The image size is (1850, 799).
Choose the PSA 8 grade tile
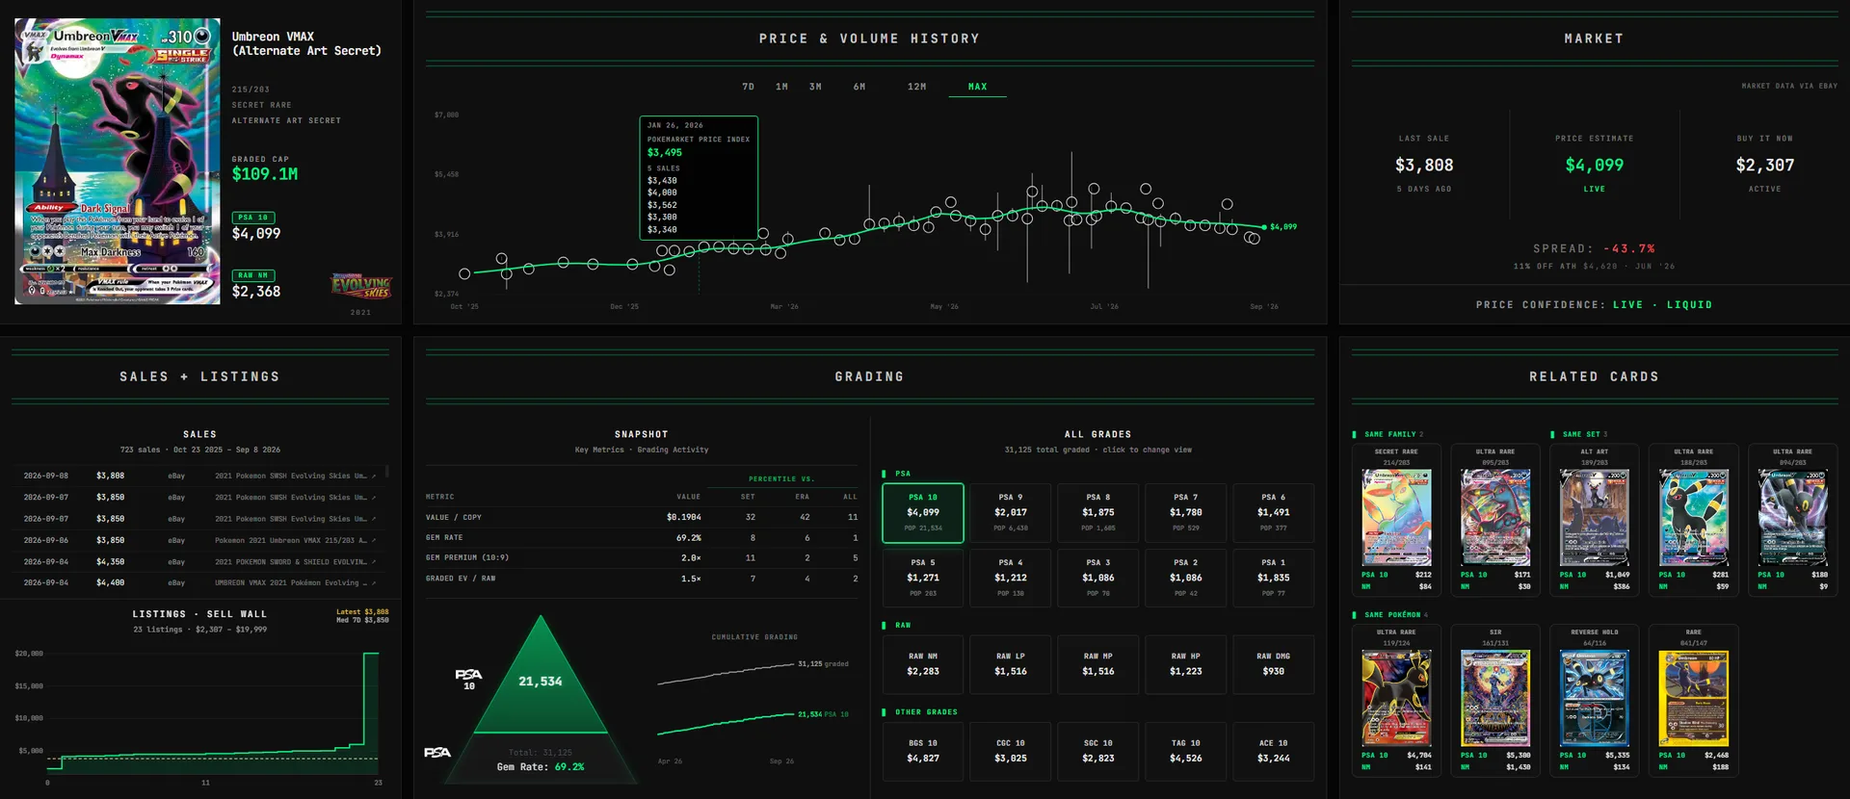click(1098, 512)
